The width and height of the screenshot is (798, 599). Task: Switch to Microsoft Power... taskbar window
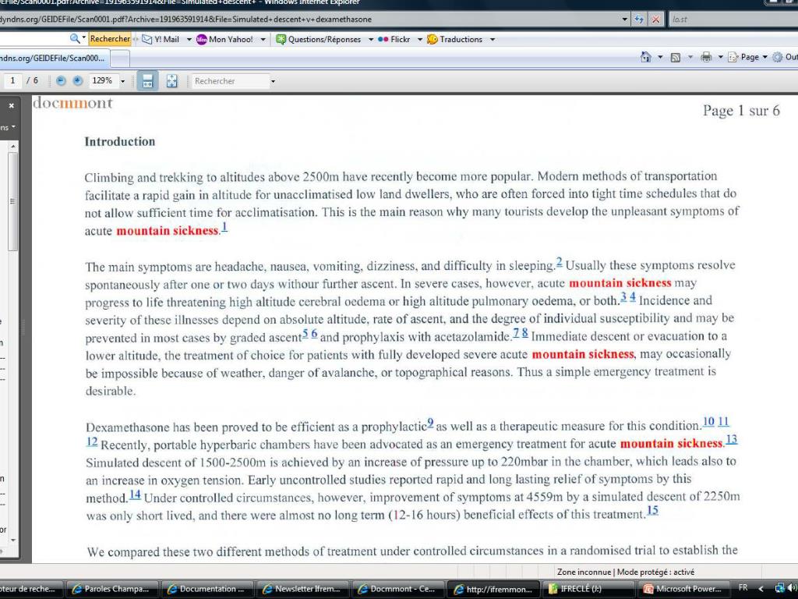point(683,589)
